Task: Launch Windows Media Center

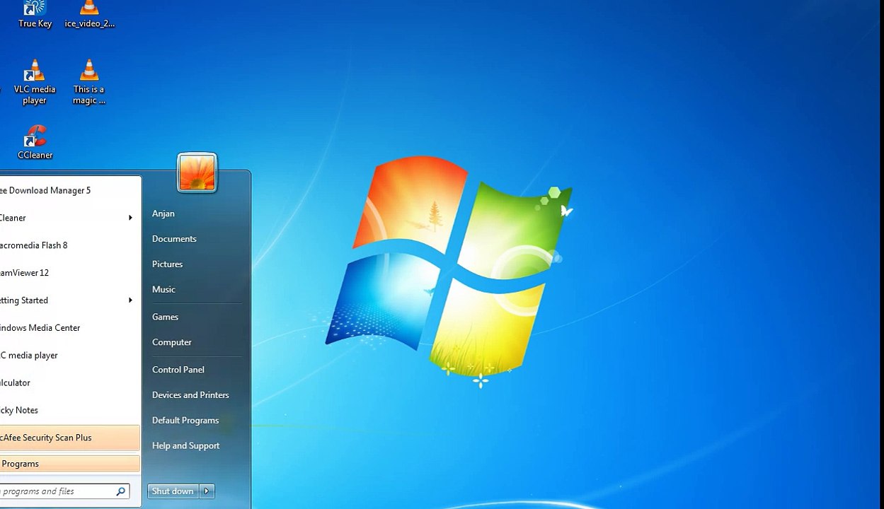Action: click(70, 328)
